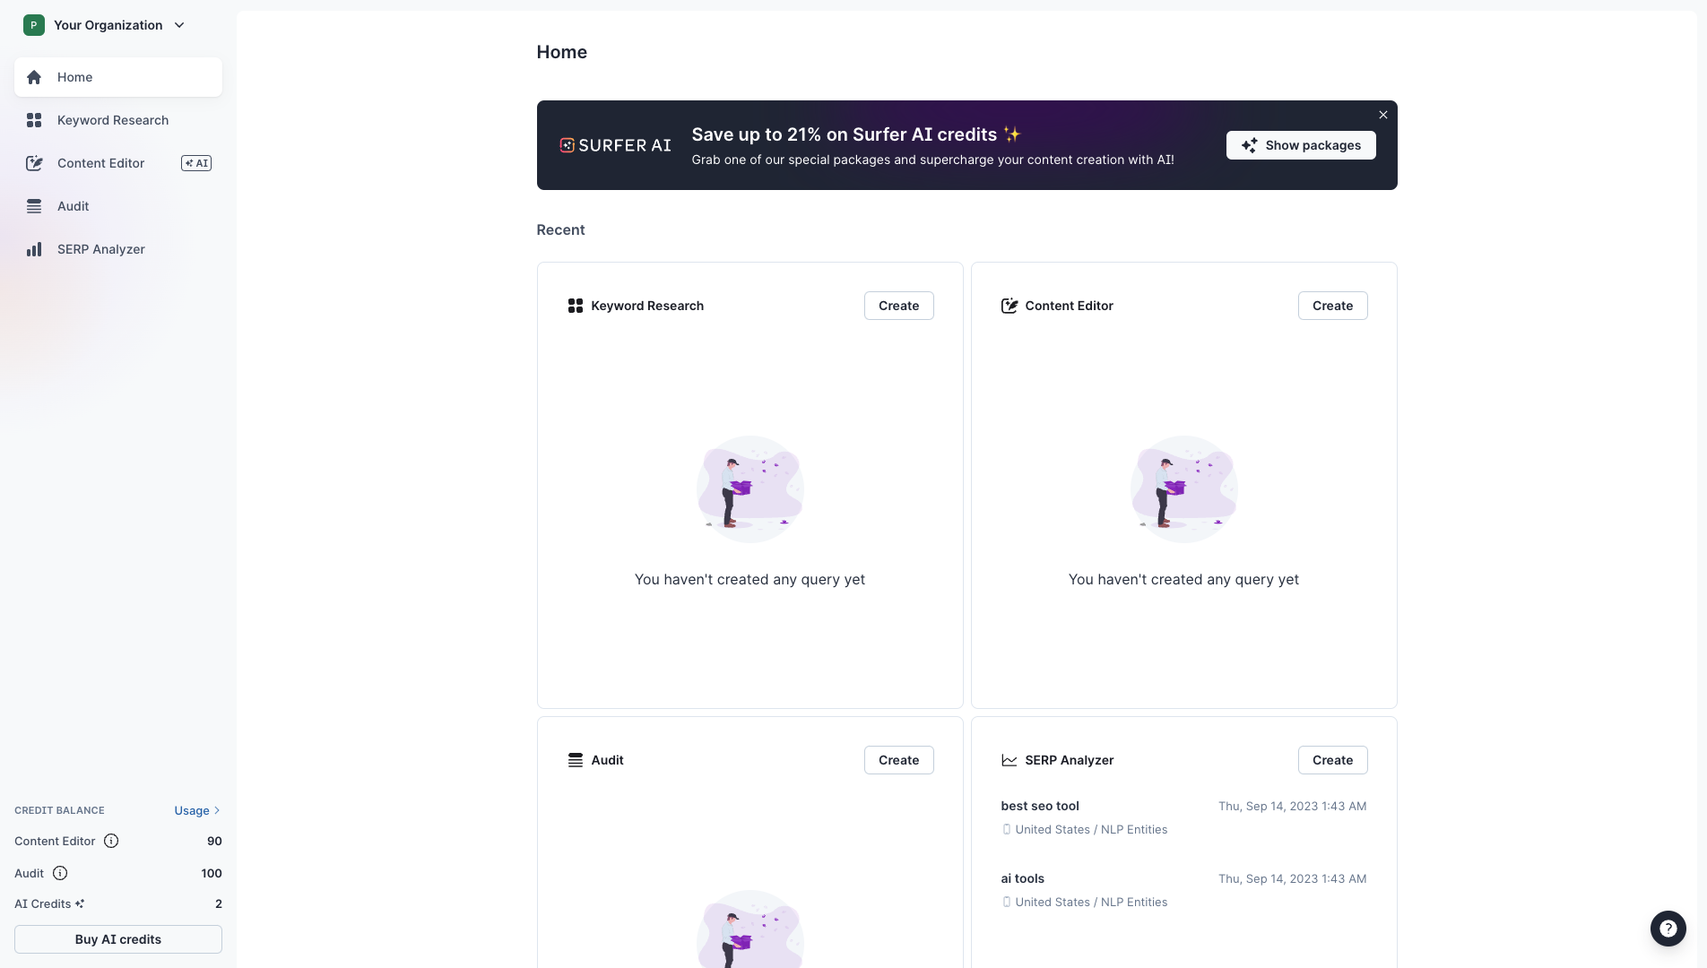Viewport: 1707px width, 968px height.
Task: Open the 'best seo tool' SERP query
Action: [1040, 806]
